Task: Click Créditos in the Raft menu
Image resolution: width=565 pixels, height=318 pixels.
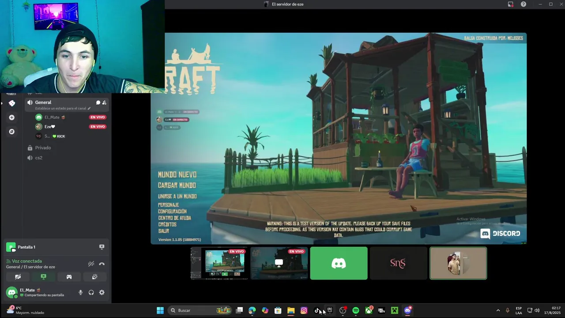Action: coord(167,224)
